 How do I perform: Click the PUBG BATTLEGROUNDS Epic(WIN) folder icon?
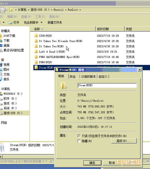tap(36, 57)
